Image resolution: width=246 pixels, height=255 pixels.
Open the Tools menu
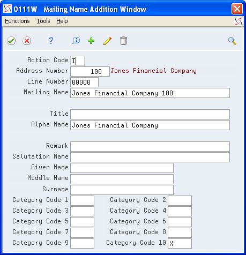(43, 21)
